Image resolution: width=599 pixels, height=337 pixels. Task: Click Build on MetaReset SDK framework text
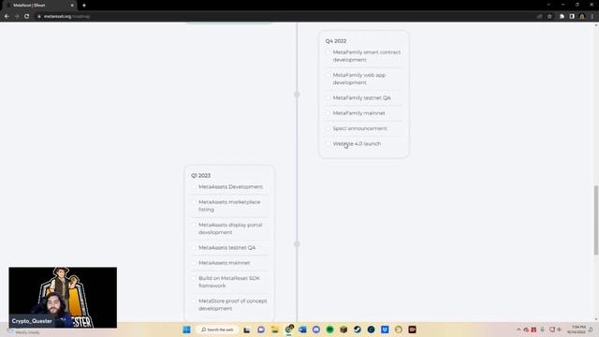[x=229, y=282]
